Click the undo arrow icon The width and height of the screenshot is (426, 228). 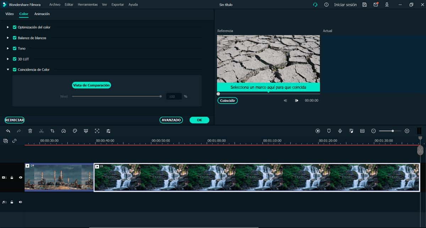8,131
